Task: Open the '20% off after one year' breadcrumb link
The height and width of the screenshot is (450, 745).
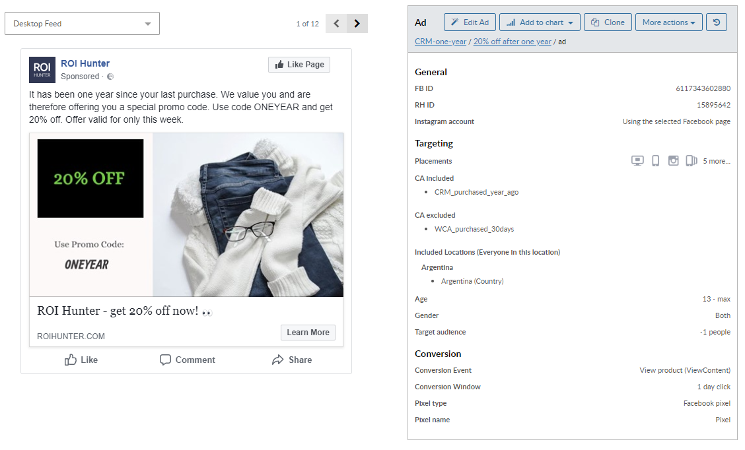Action: pos(513,42)
